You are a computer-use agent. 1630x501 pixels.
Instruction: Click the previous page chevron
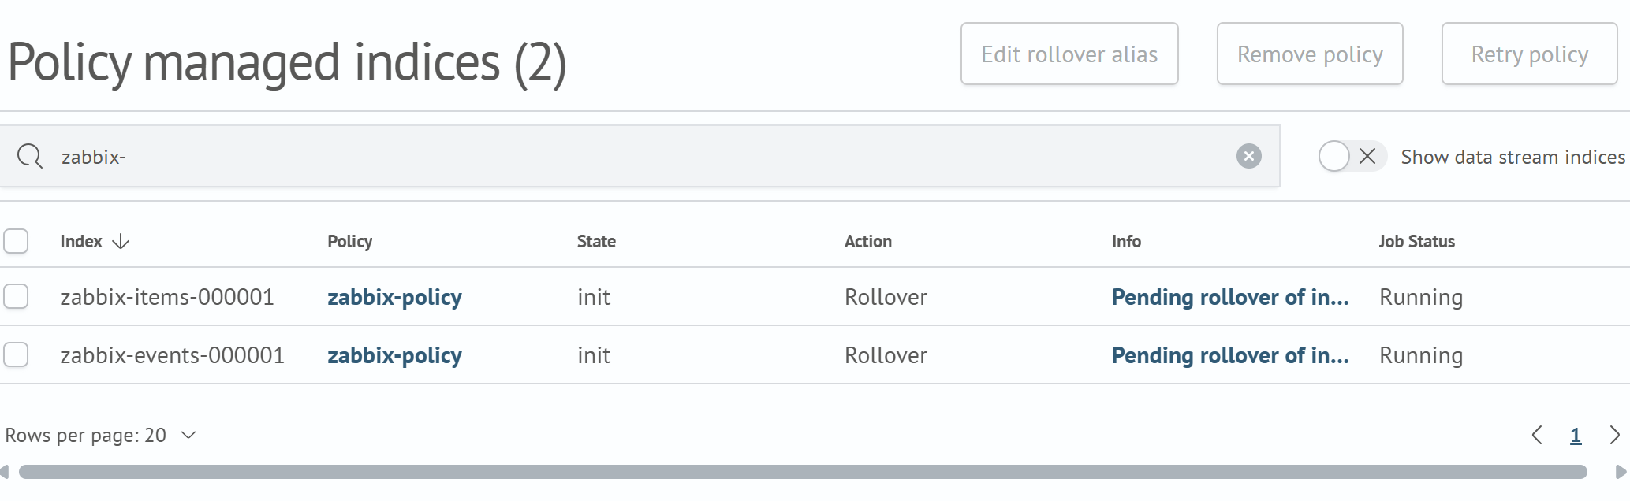[x=1536, y=435]
